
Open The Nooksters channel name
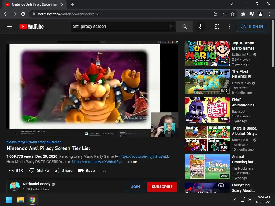(x=243, y=168)
